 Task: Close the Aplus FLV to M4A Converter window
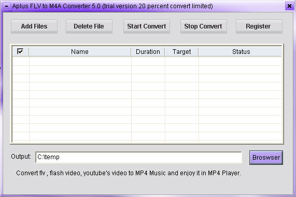[289, 6]
